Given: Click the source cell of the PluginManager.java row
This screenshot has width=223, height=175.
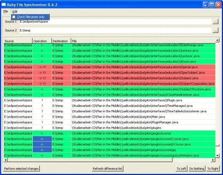Looking at the screenshot, I should tap(18, 122).
